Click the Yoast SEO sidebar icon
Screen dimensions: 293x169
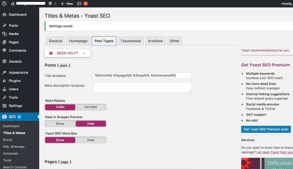coord(5,117)
